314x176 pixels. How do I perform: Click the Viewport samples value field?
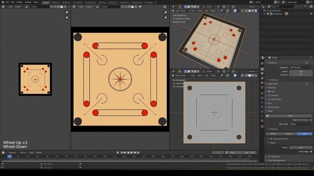(x=301, y=75)
